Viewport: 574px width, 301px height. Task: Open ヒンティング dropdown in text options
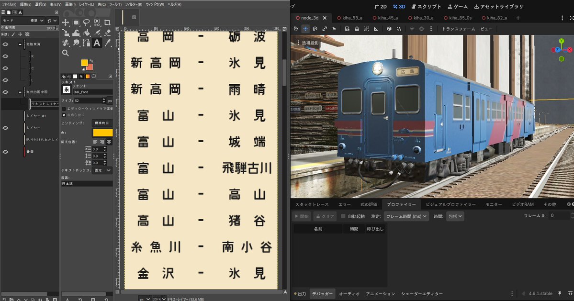pos(102,123)
